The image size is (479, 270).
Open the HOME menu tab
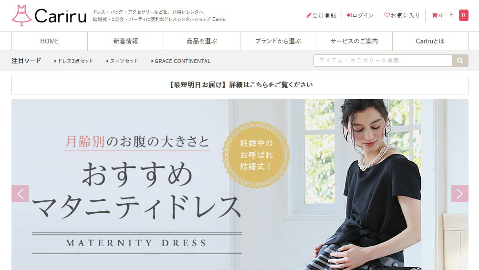[x=50, y=41]
